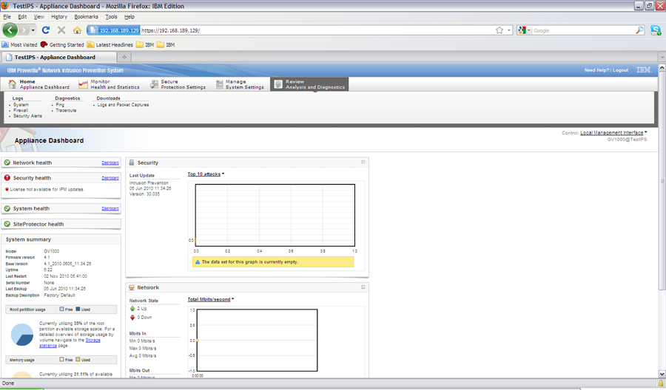Open the Traceroute diagnostic link
This screenshot has height=390, width=666.
tap(66, 110)
